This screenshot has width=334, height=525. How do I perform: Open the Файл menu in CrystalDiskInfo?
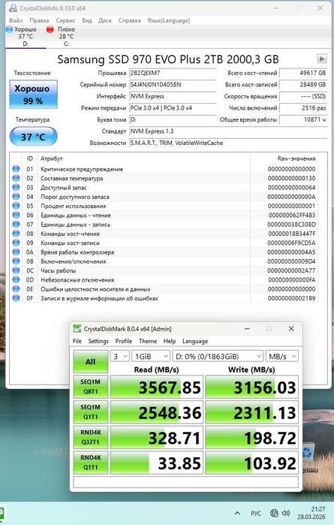coord(16,20)
